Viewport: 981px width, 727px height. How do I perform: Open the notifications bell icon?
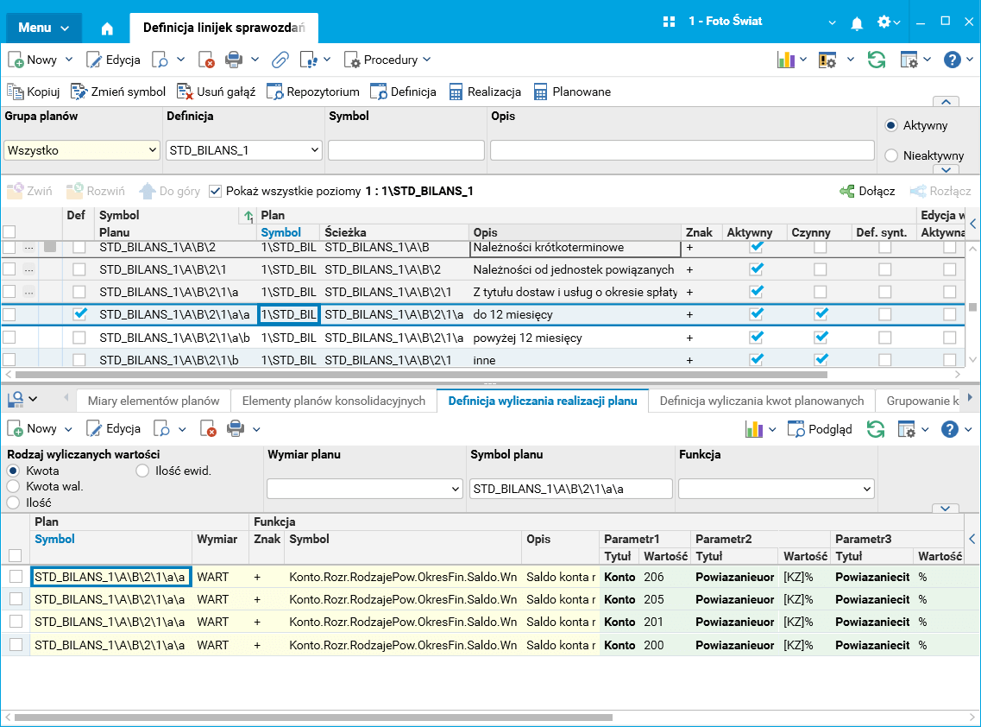point(857,22)
